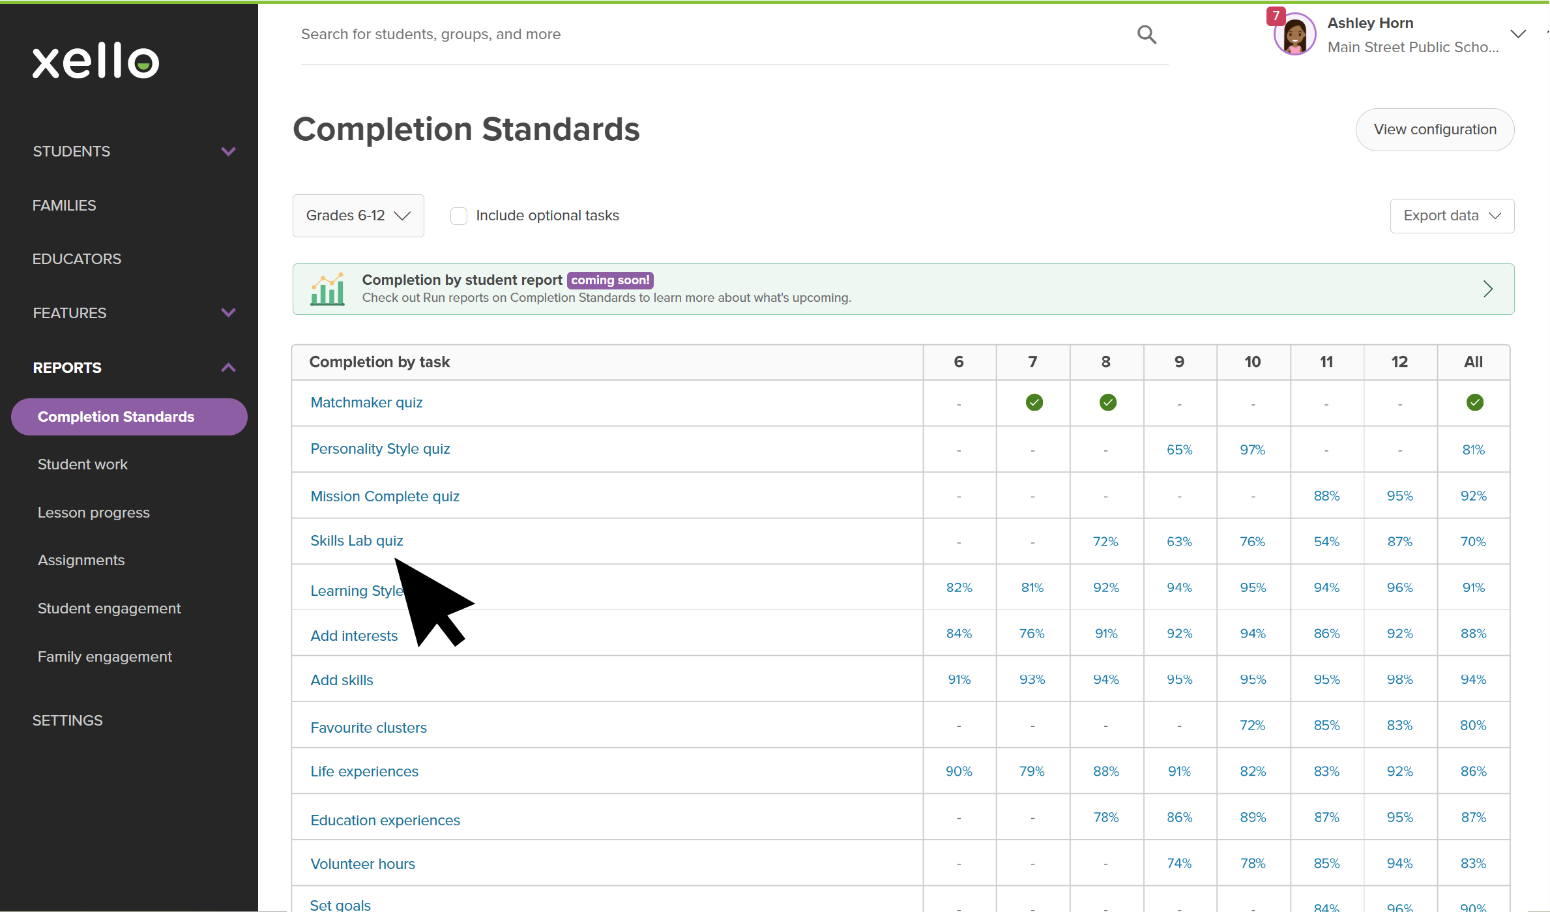Open the Assignments report
This screenshot has height=912, width=1550.
click(81, 560)
